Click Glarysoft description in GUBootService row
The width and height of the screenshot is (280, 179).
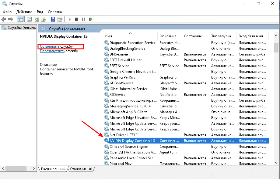tap(169, 83)
